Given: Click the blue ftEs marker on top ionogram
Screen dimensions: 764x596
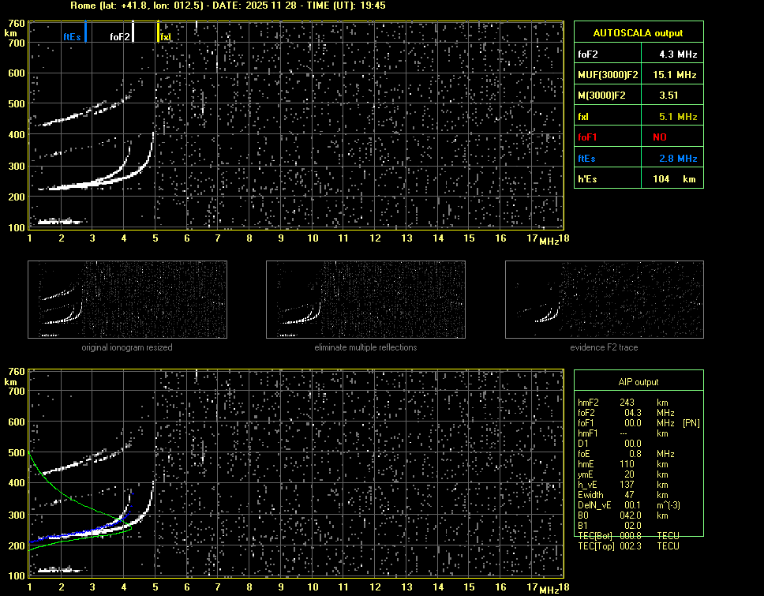Looking at the screenshot, I should point(85,32).
